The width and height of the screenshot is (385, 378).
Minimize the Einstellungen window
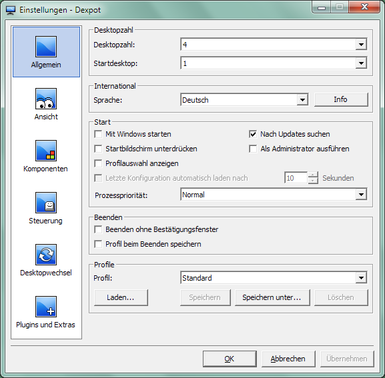click(322, 7)
